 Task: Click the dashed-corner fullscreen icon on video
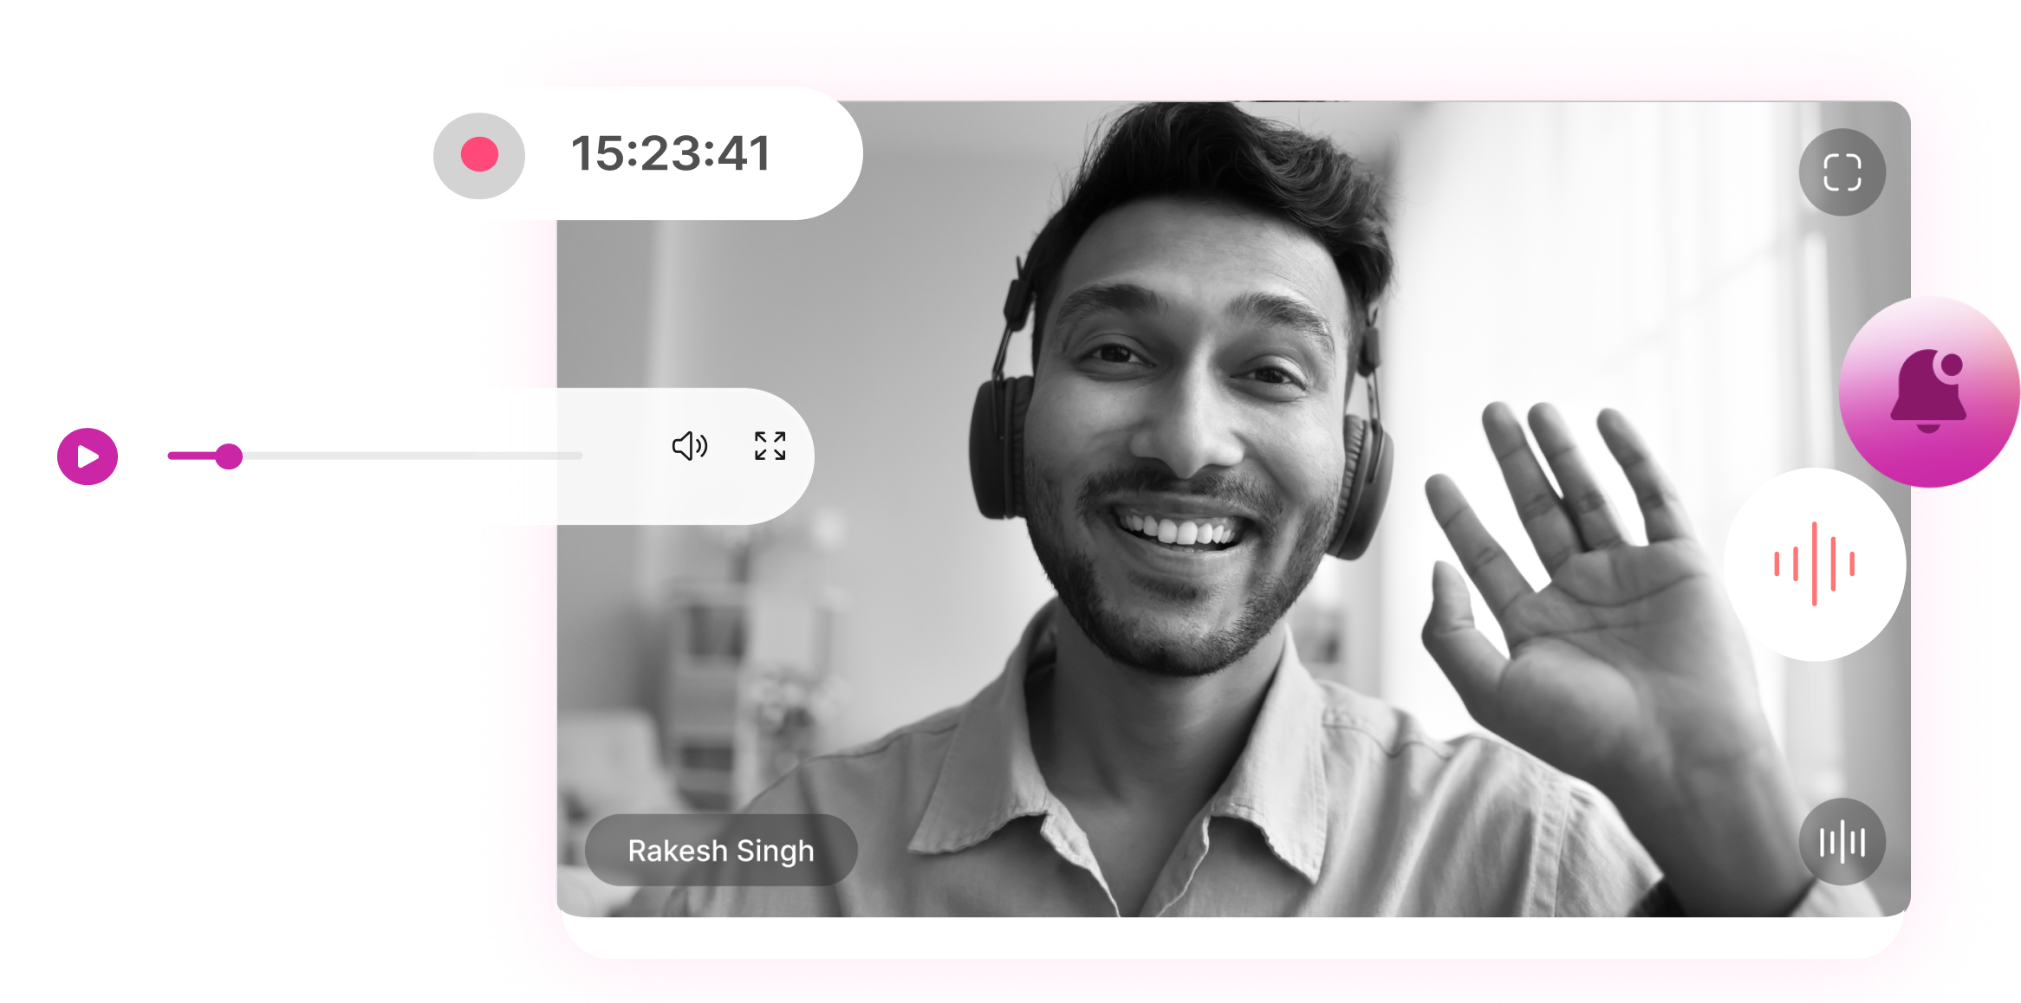(x=1842, y=171)
